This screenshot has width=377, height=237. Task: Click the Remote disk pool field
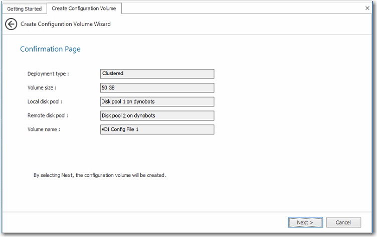point(157,115)
